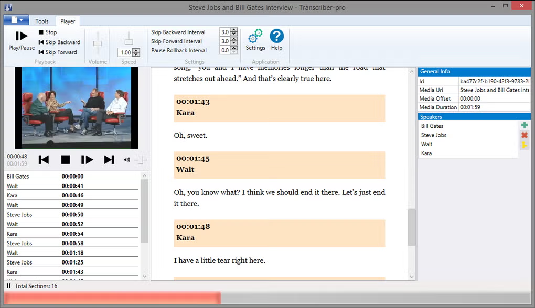Select the Player tab
This screenshot has height=308, width=535.
[x=68, y=21]
